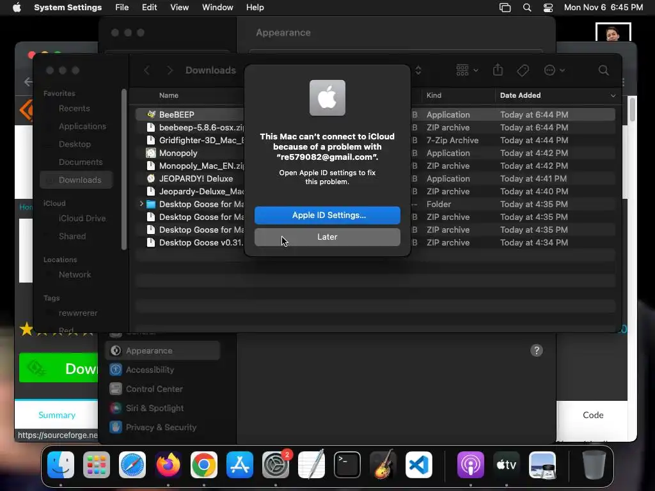Go back in Finder
The height and width of the screenshot is (491, 655).
coord(146,70)
